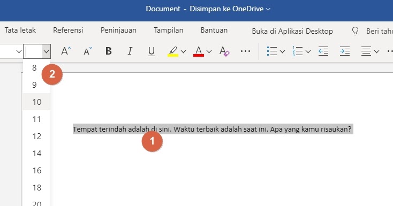Click Buka di Aplikasi Desktop button
This screenshot has width=393, height=206.
(292, 32)
